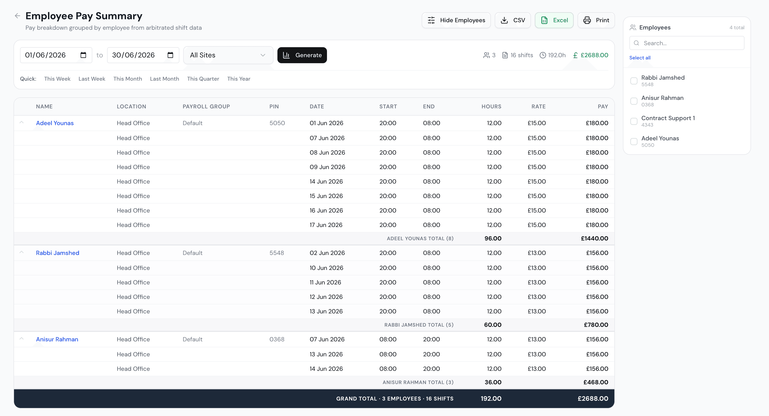The height and width of the screenshot is (416, 769).
Task: Click the end date field 30/06/2026
Action: coord(143,55)
